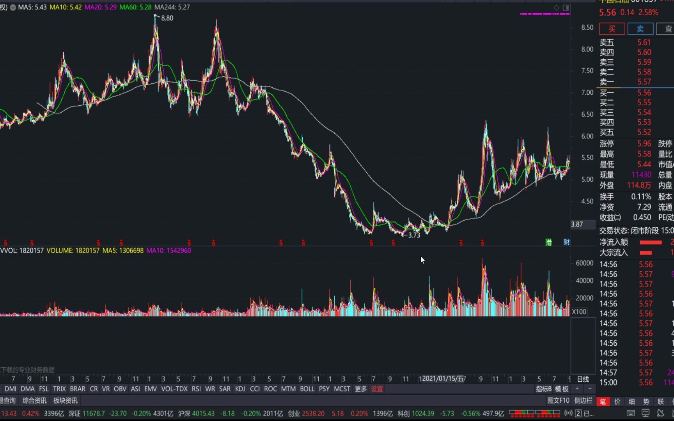Click the 指标B indicator button
The image size is (674, 421).
pyautogui.click(x=543, y=389)
